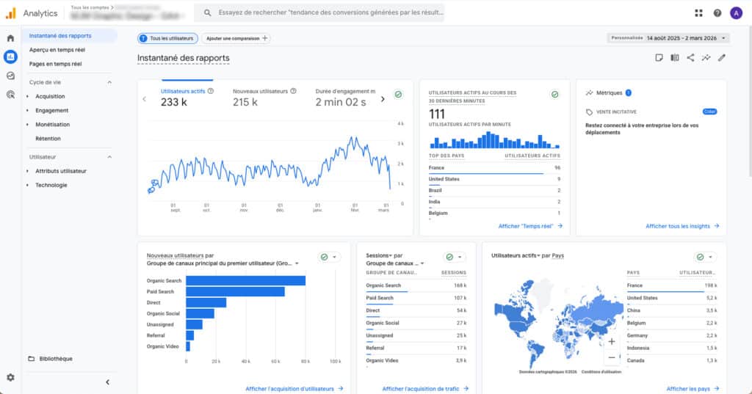The width and height of the screenshot is (752, 394).
Task: Select the Nouveaux utilisateurs metric tab
Action: tap(264, 97)
